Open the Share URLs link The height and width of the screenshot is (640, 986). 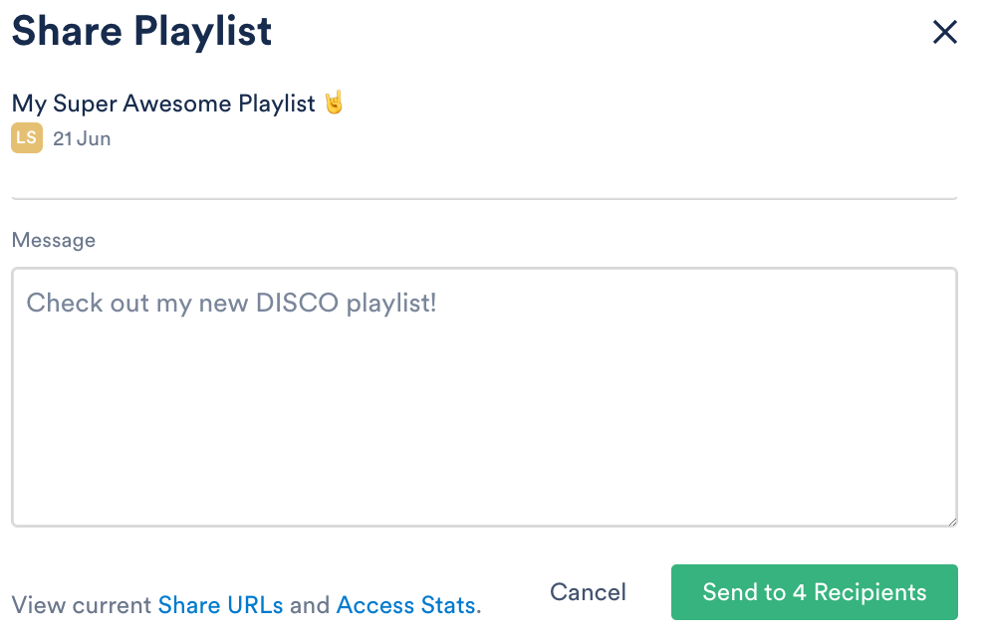coord(220,604)
